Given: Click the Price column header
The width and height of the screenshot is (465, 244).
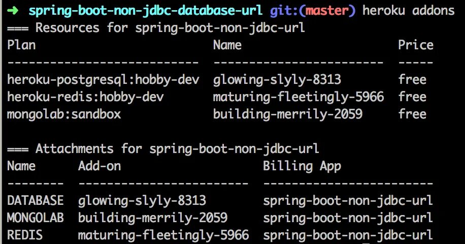Looking at the screenshot, I should (x=416, y=45).
